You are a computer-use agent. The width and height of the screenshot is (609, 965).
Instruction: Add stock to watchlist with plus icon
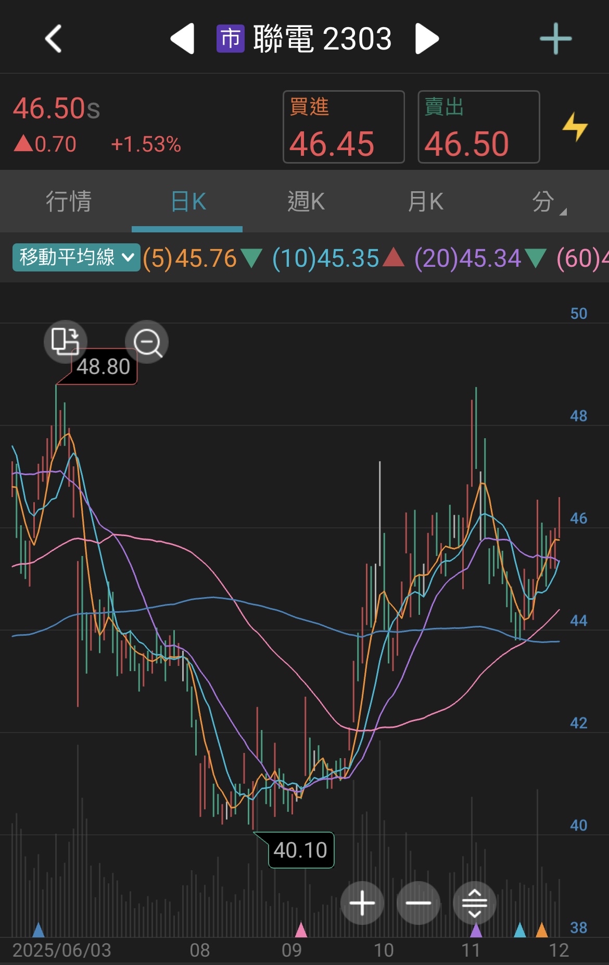click(555, 39)
